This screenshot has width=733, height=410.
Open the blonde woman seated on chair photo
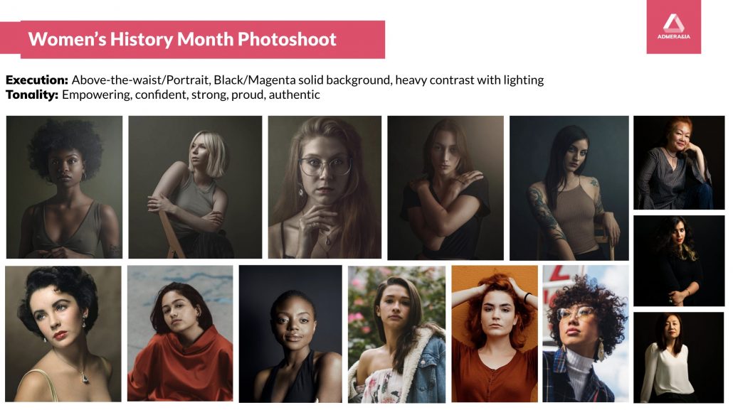click(x=195, y=187)
